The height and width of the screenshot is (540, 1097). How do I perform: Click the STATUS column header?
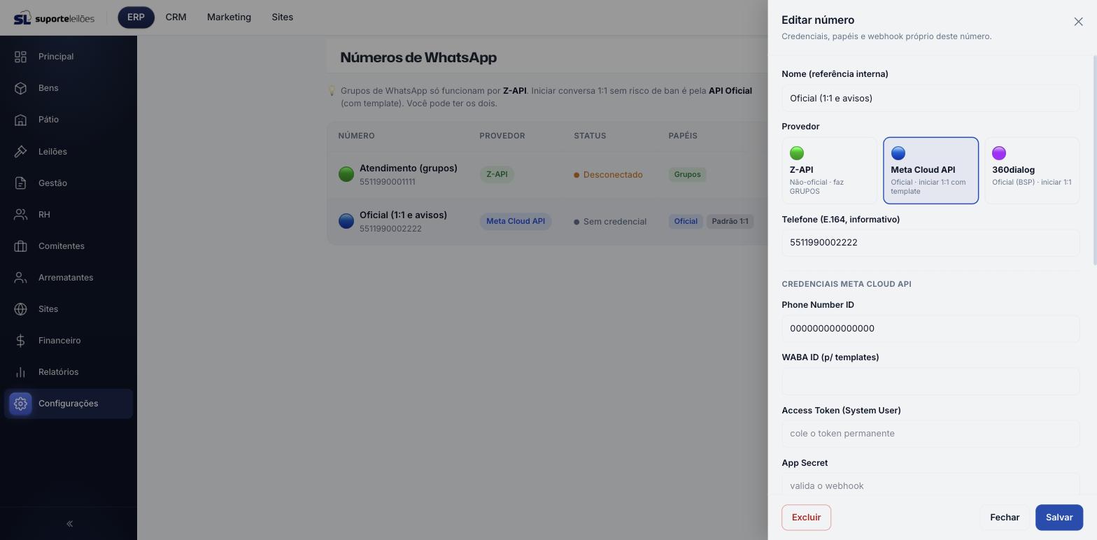tap(590, 136)
